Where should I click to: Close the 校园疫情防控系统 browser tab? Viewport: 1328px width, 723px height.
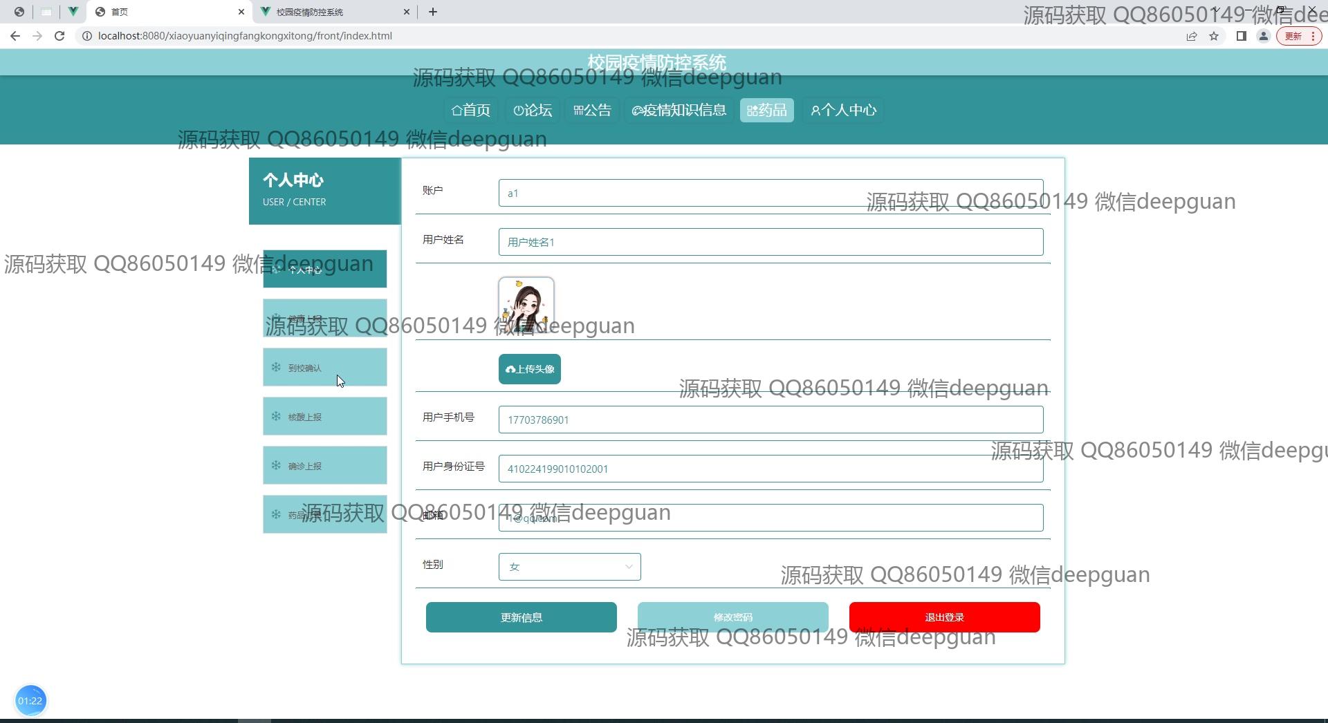(407, 12)
